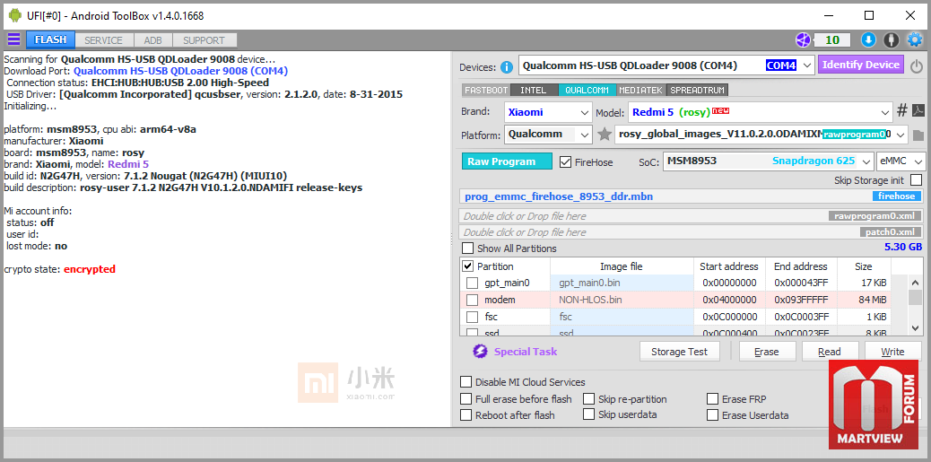Click the rawprogram0.xml drop file field
This screenshot has height=462, width=931.
[692, 216]
